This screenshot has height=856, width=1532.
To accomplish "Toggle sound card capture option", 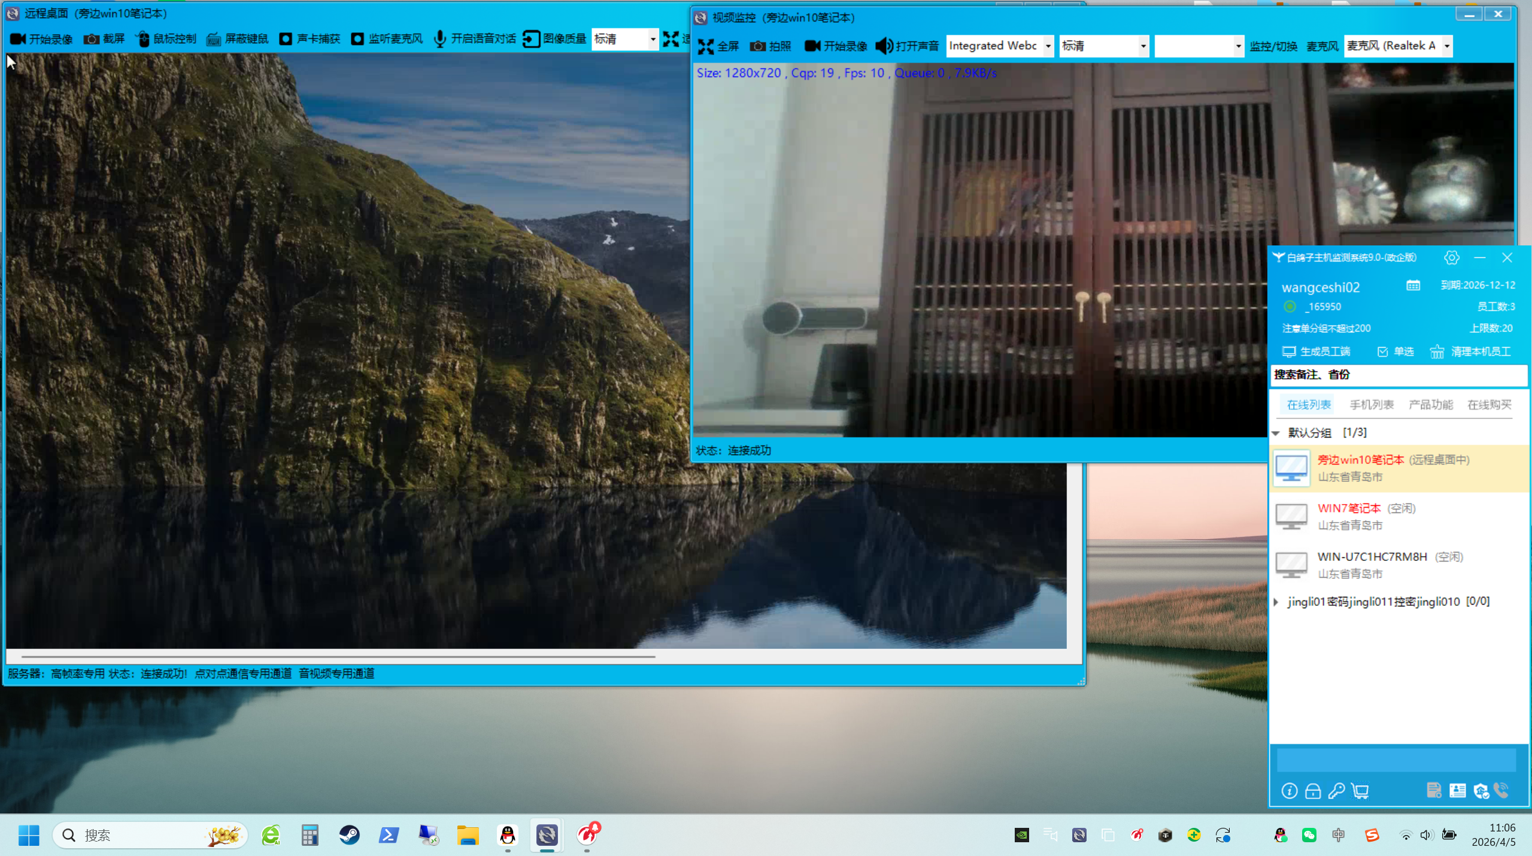I will point(286,39).
